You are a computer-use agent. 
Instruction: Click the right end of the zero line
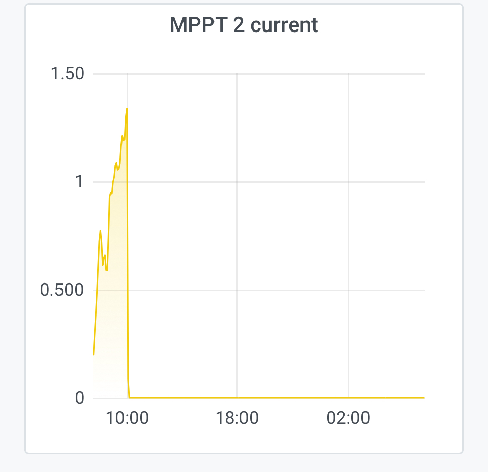tap(423, 398)
